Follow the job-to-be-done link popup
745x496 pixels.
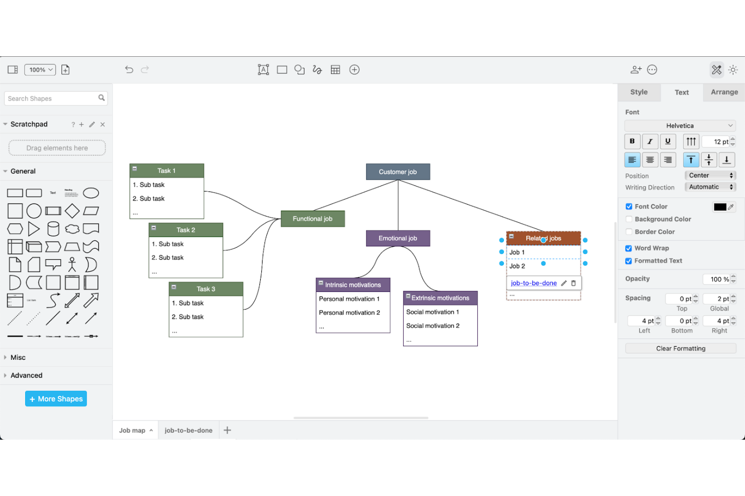pyautogui.click(x=534, y=283)
